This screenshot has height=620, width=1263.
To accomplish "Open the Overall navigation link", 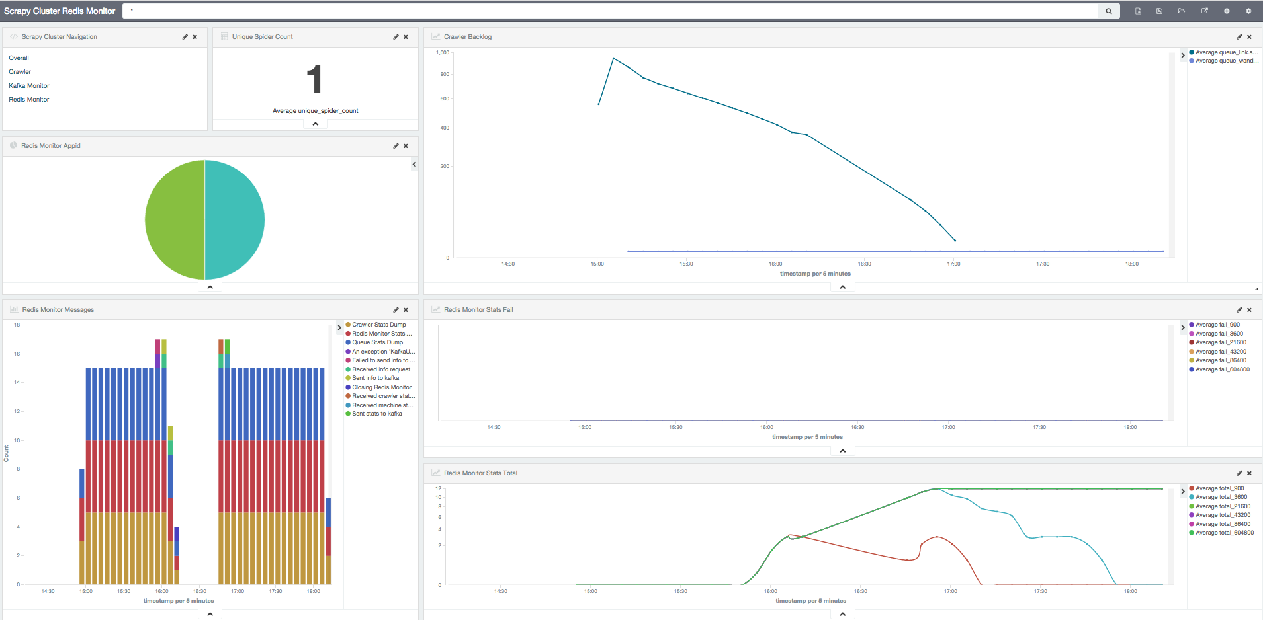I will coord(19,58).
